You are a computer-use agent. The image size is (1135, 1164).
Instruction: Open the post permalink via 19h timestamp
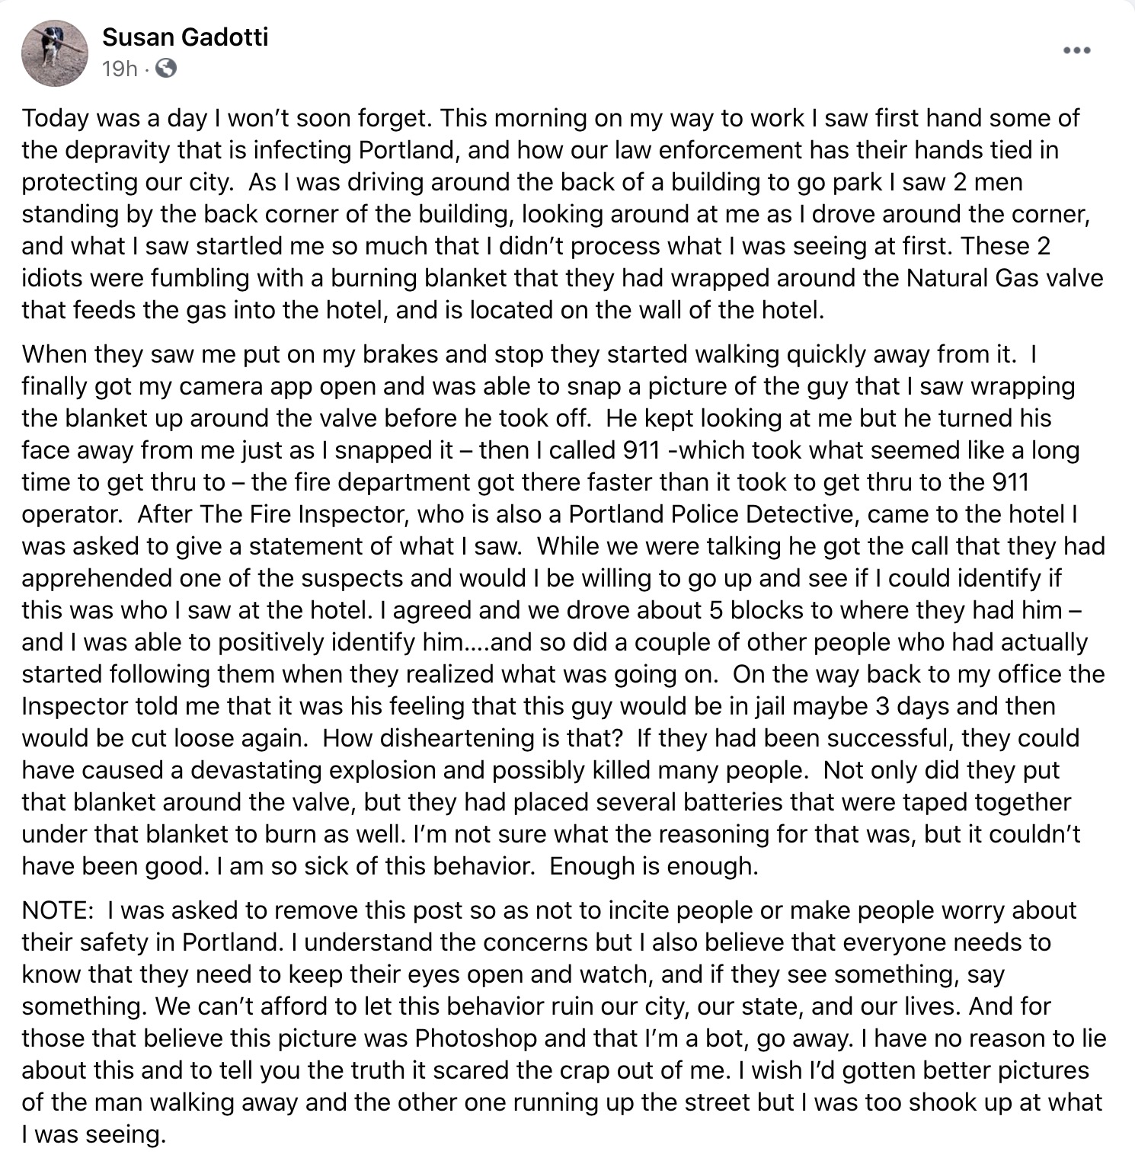click(x=119, y=69)
